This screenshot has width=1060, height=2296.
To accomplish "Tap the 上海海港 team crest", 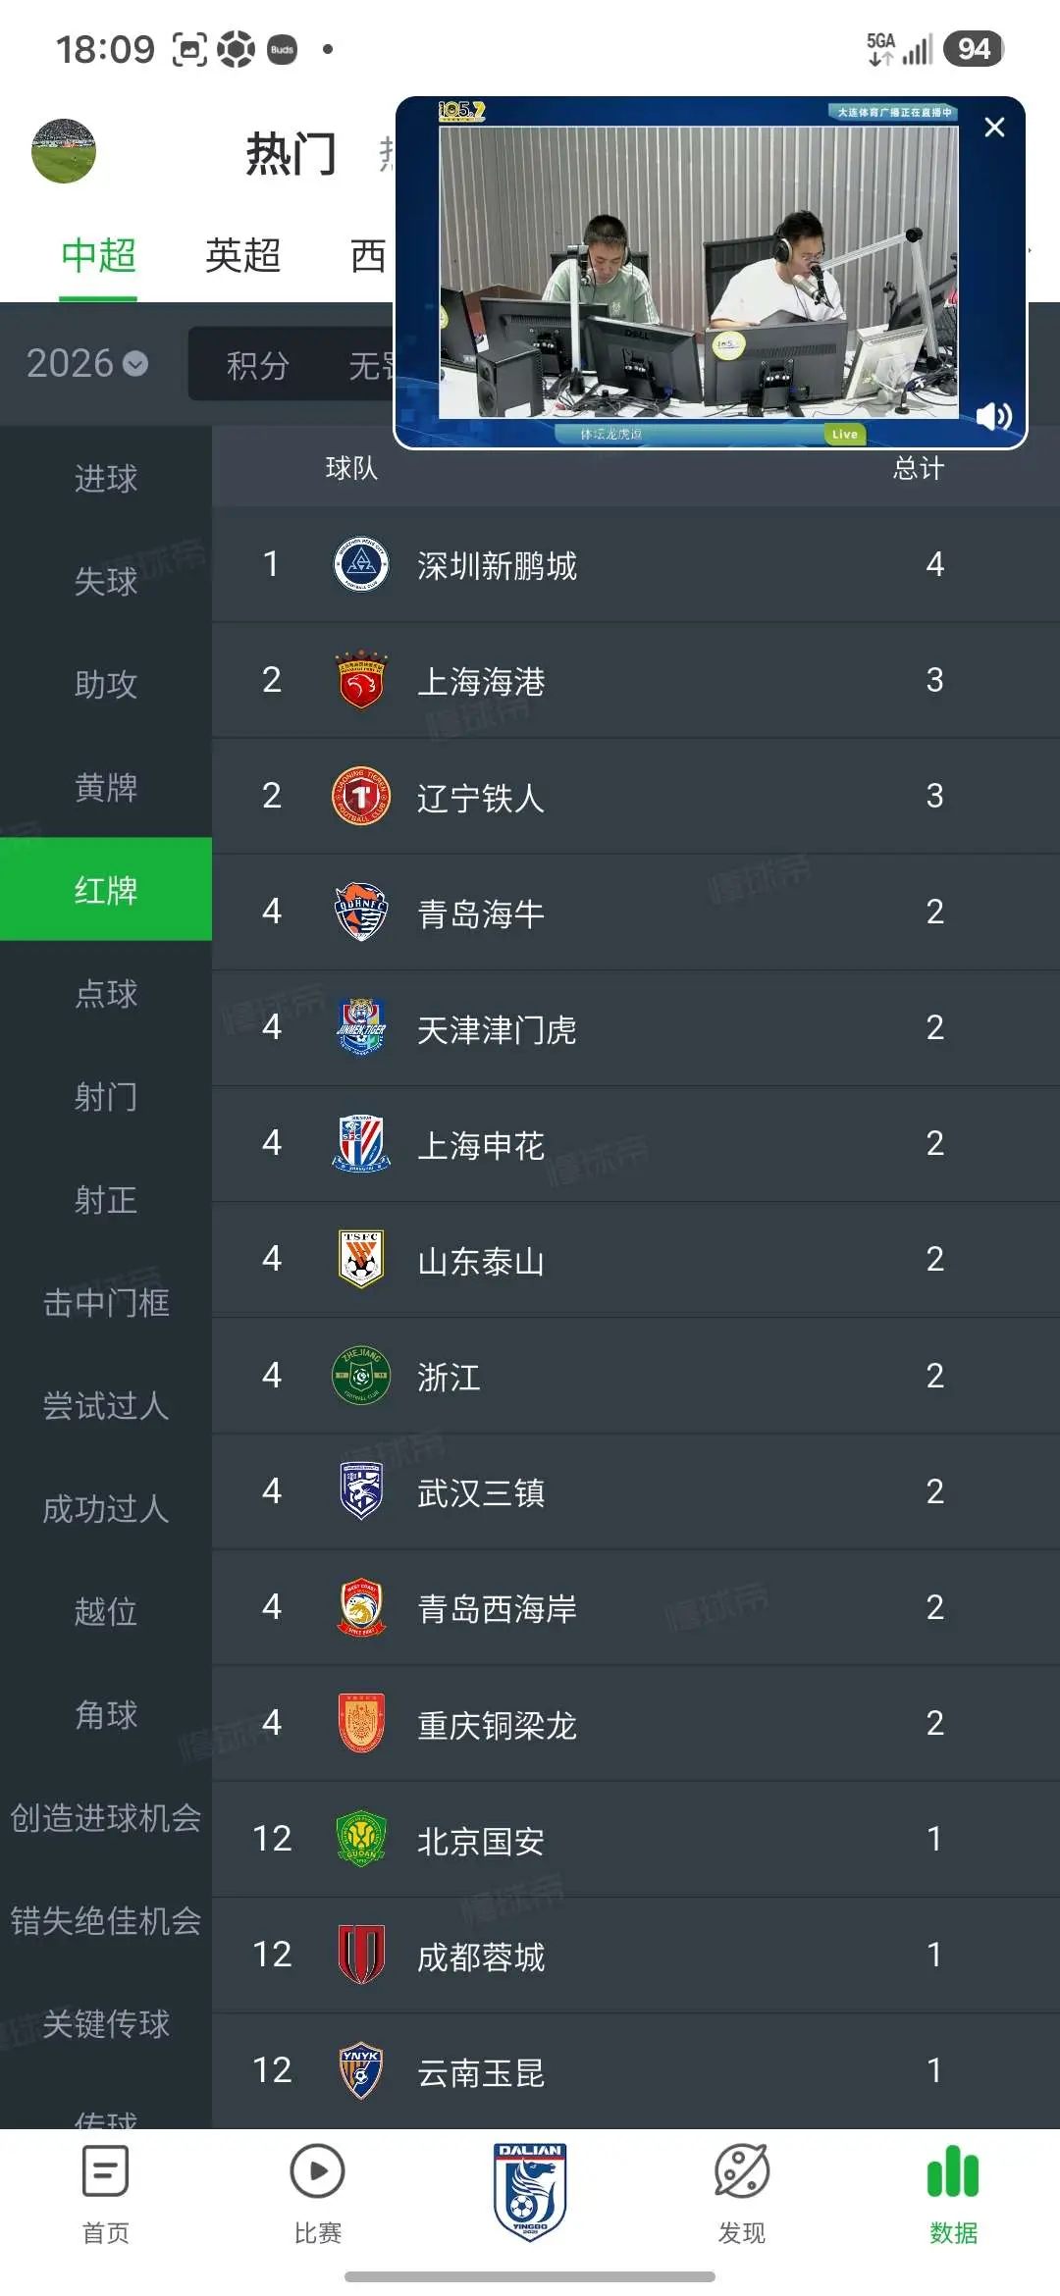I will tap(361, 680).
